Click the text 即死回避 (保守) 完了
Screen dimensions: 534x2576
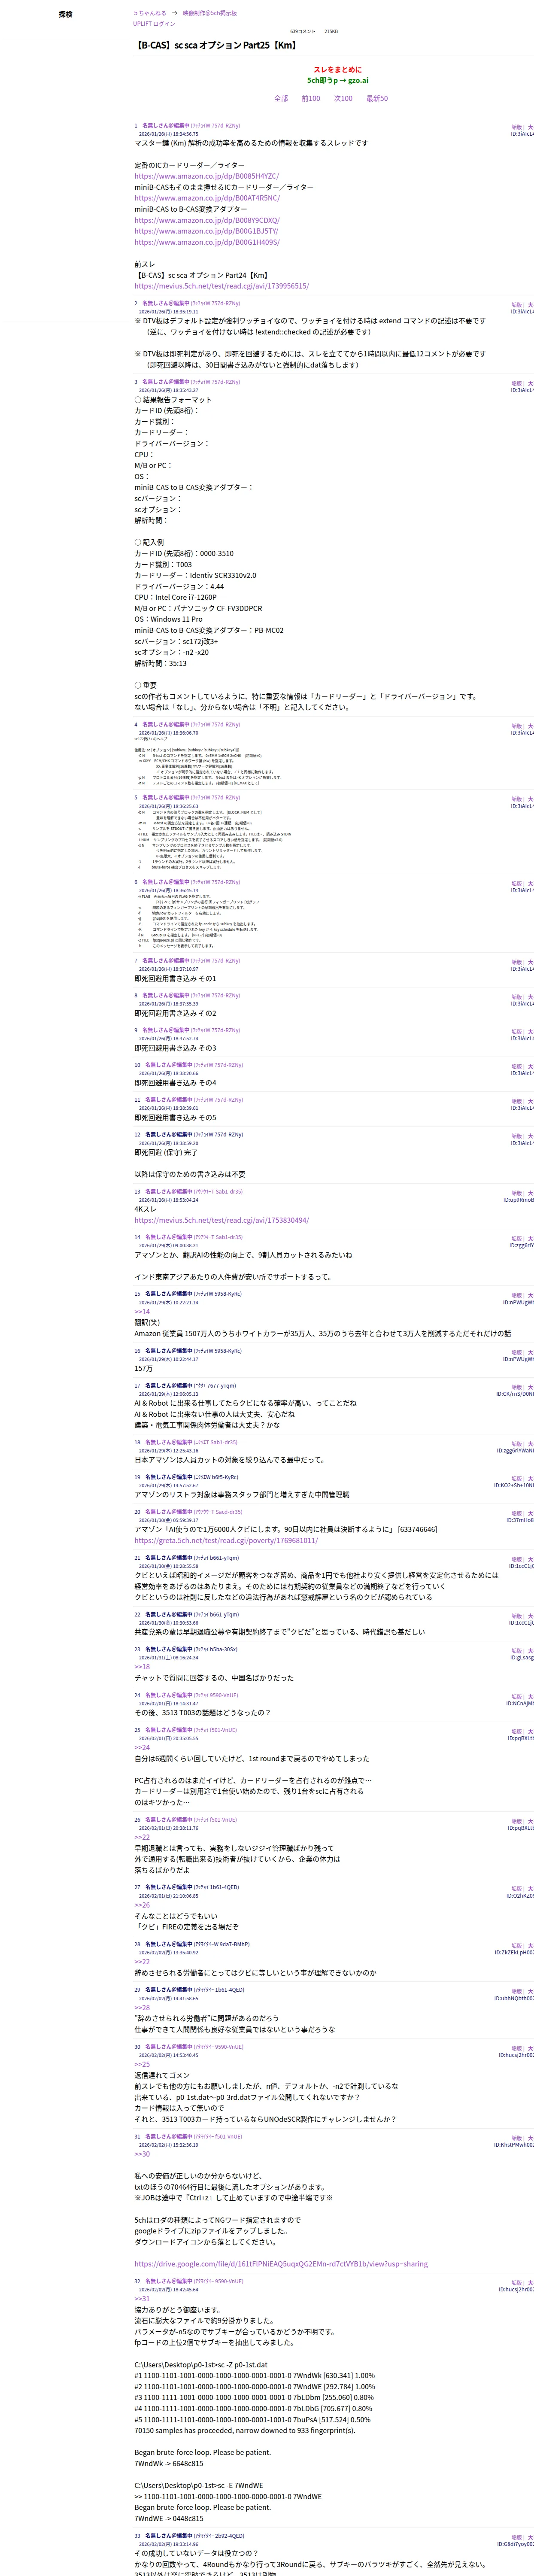[x=166, y=1152]
